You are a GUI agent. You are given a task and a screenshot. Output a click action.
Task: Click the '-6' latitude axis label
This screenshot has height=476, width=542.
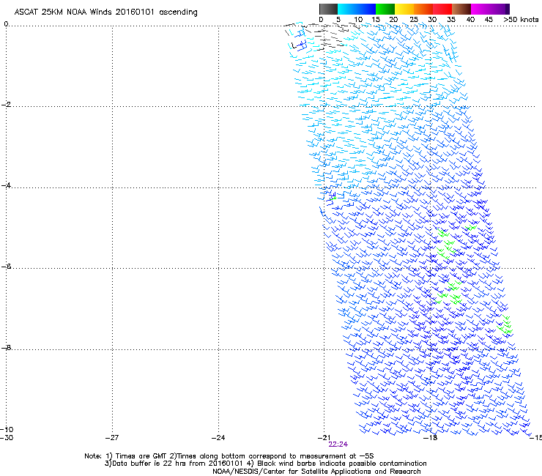coord(6,267)
